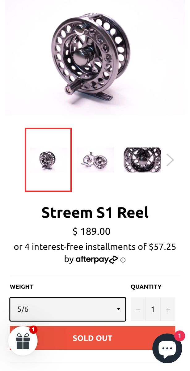The image size is (190, 371).
Task: Click the red badge on gift icon
Action: [33, 330]
